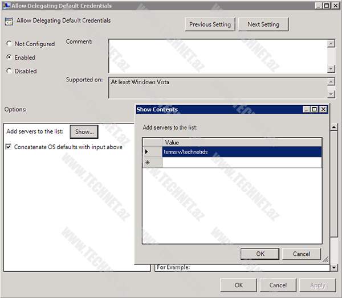Click in the Comment text field
This screenshot has width=342, height=298.
[218, 56]
